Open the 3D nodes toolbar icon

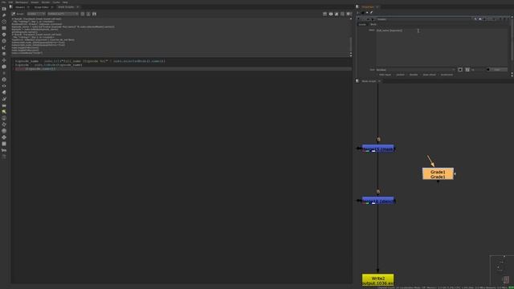coord(4,67)
